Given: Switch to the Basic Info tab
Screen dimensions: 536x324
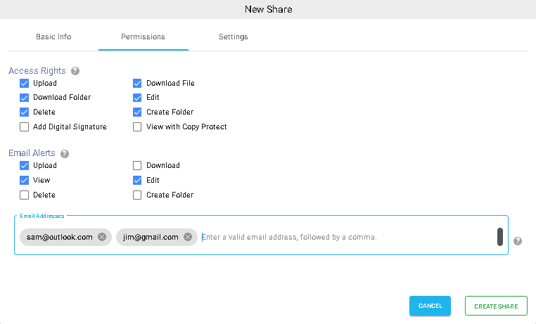Looking at the screenshot, I should pyautogui.click(x=53, y=37).
